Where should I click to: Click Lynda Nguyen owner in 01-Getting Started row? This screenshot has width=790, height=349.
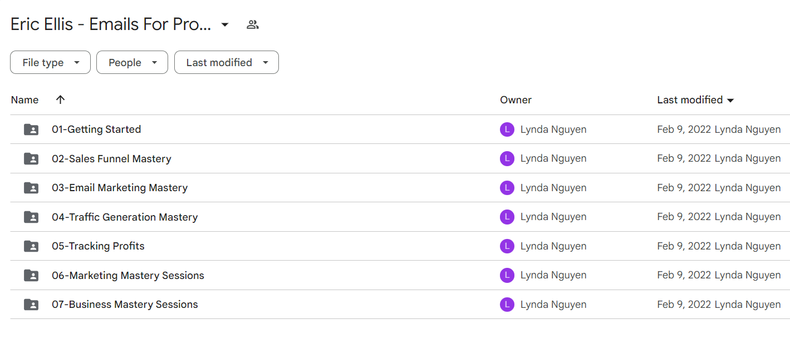553,129
